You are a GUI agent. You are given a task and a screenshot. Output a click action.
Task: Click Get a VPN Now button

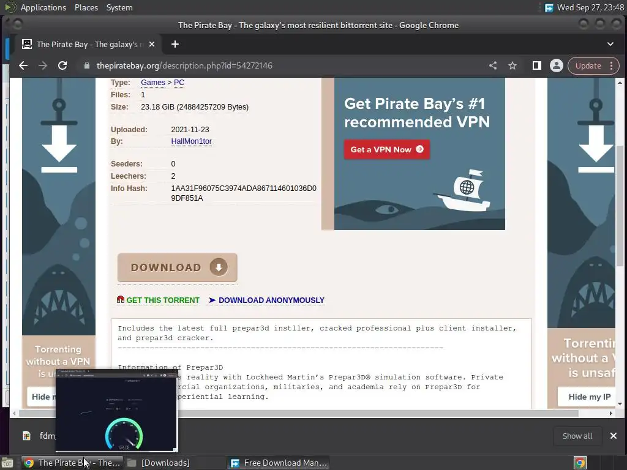click(x=387, y=149)
